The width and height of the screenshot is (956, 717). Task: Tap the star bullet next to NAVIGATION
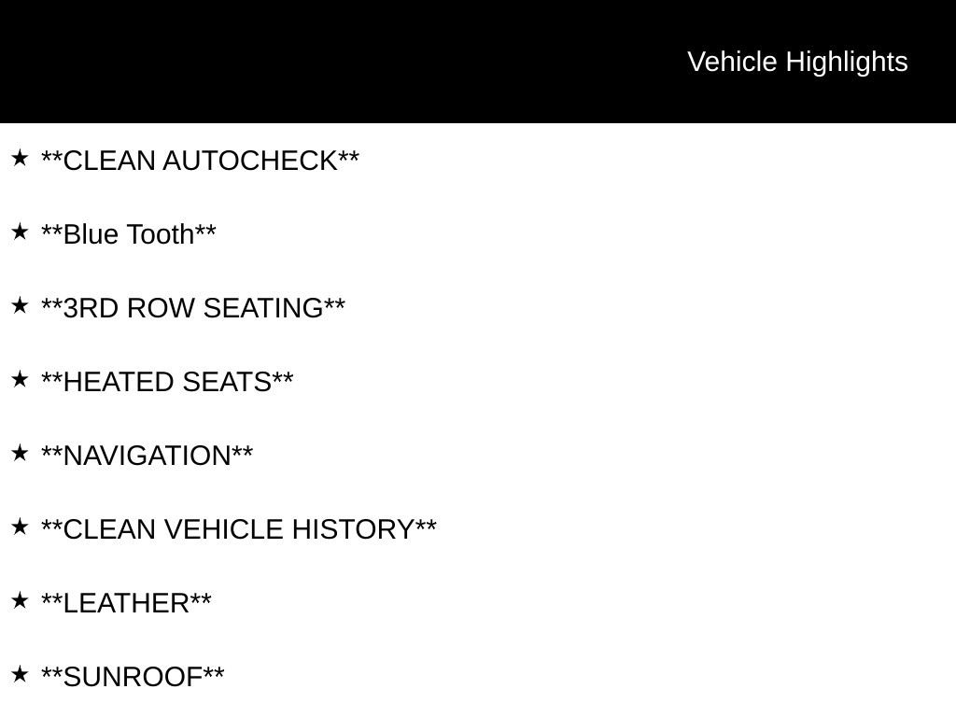tap(20, 454)
